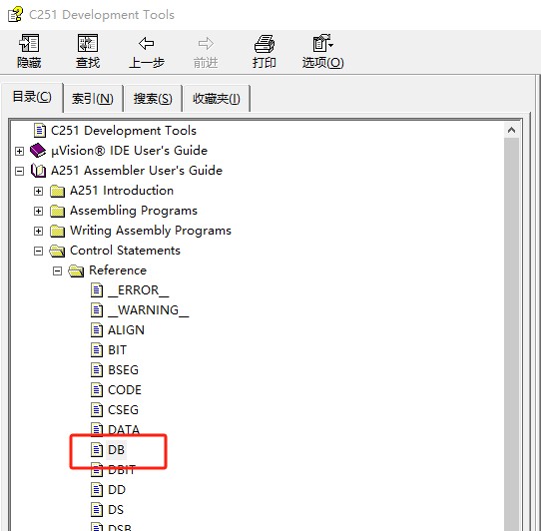
Task: Click the page icon beside BSEG
Action: coord(97,370)
